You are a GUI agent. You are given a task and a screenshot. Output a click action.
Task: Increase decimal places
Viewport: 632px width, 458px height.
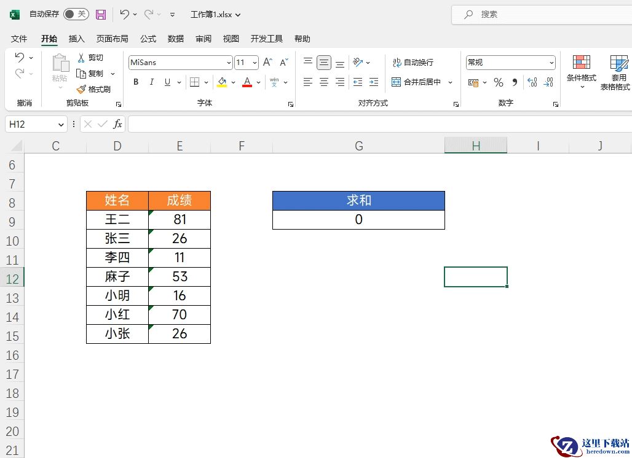tap(532, 82)
